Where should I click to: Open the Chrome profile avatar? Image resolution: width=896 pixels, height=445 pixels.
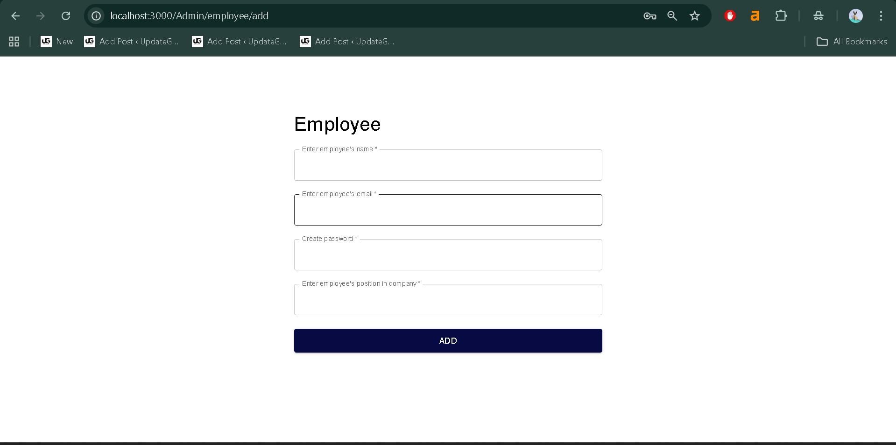click(x=856, y=15)
